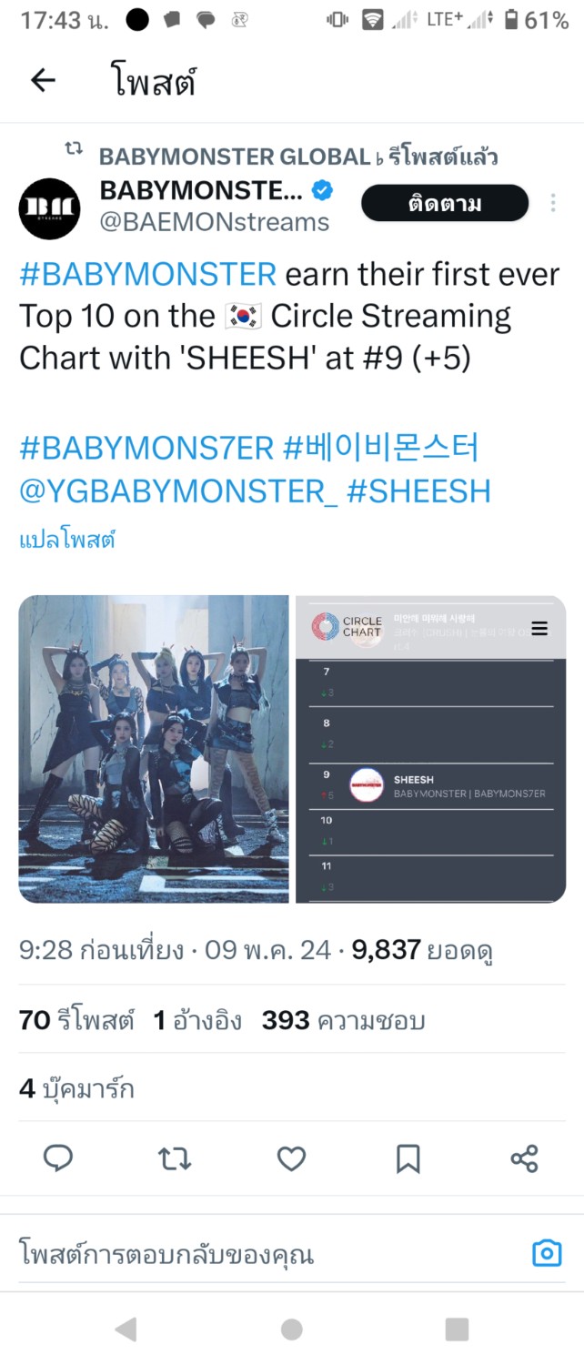Open the BAEMONstreams profile avatar

49,208
